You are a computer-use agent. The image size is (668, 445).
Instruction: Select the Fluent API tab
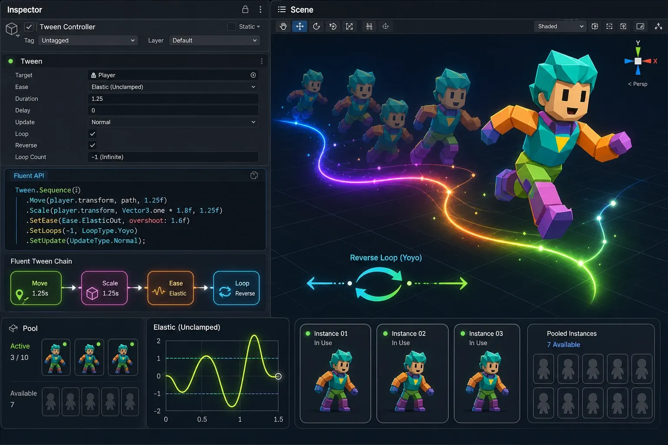coord(29,176)
